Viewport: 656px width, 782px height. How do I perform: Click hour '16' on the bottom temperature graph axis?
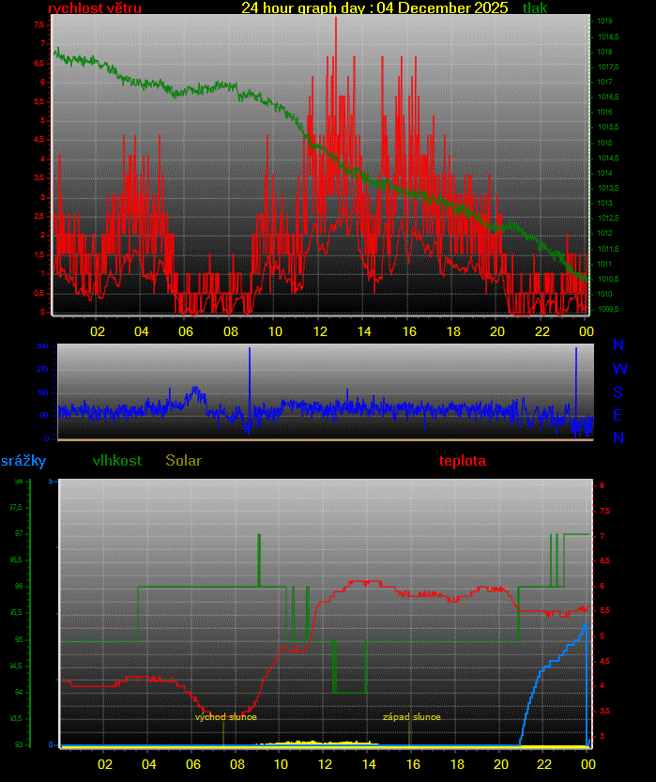point(410,764)
